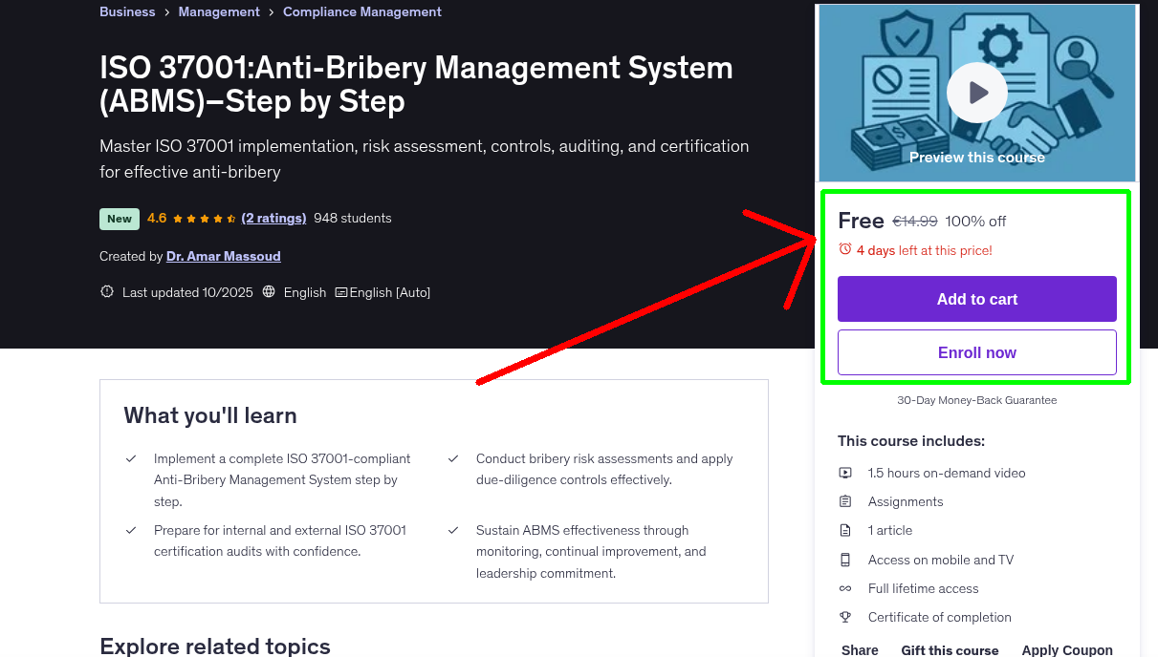Image resolution: width=1158 pixels, height=657 pixels.
Task: Click the Enroll now button
Action: point(976,351)
